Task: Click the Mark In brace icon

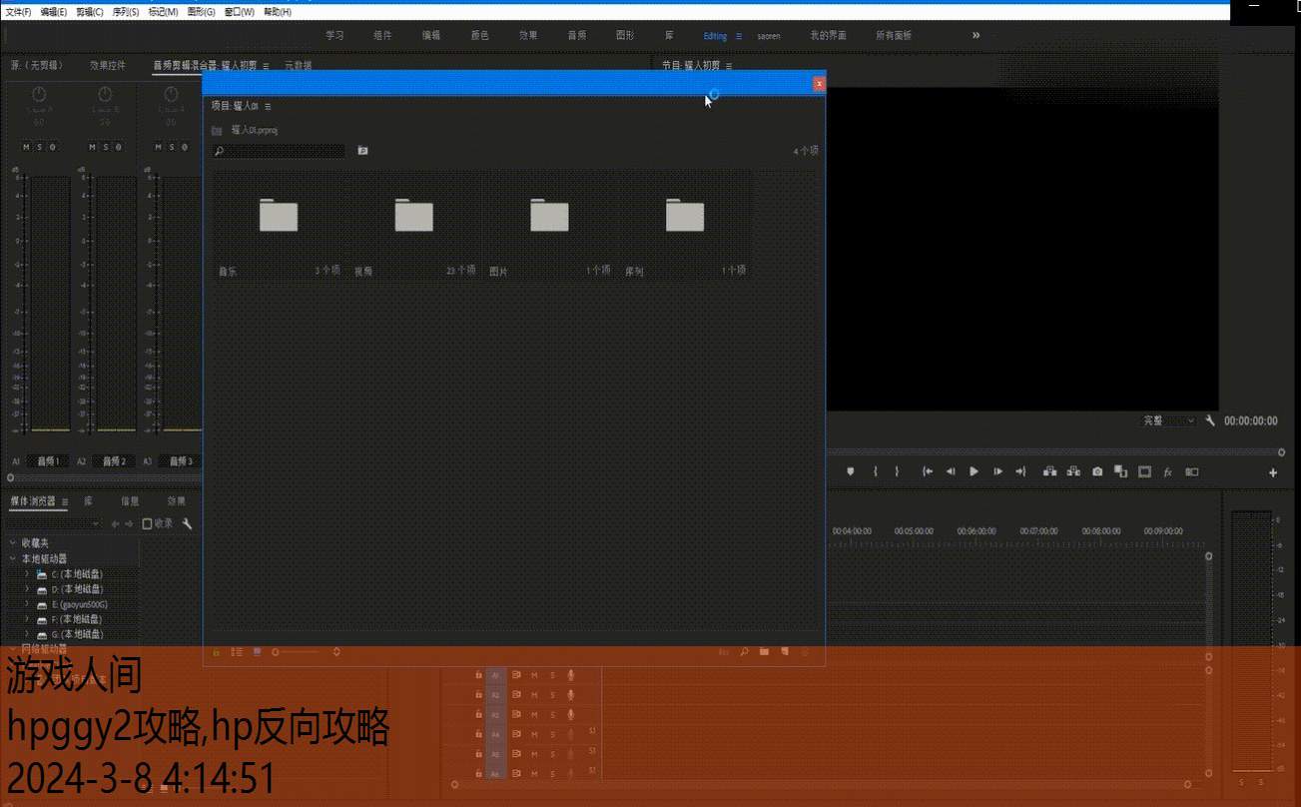Action: point(876,472)
